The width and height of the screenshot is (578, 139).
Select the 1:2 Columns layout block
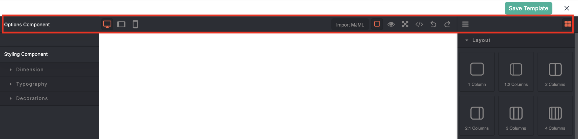(516, 72)
